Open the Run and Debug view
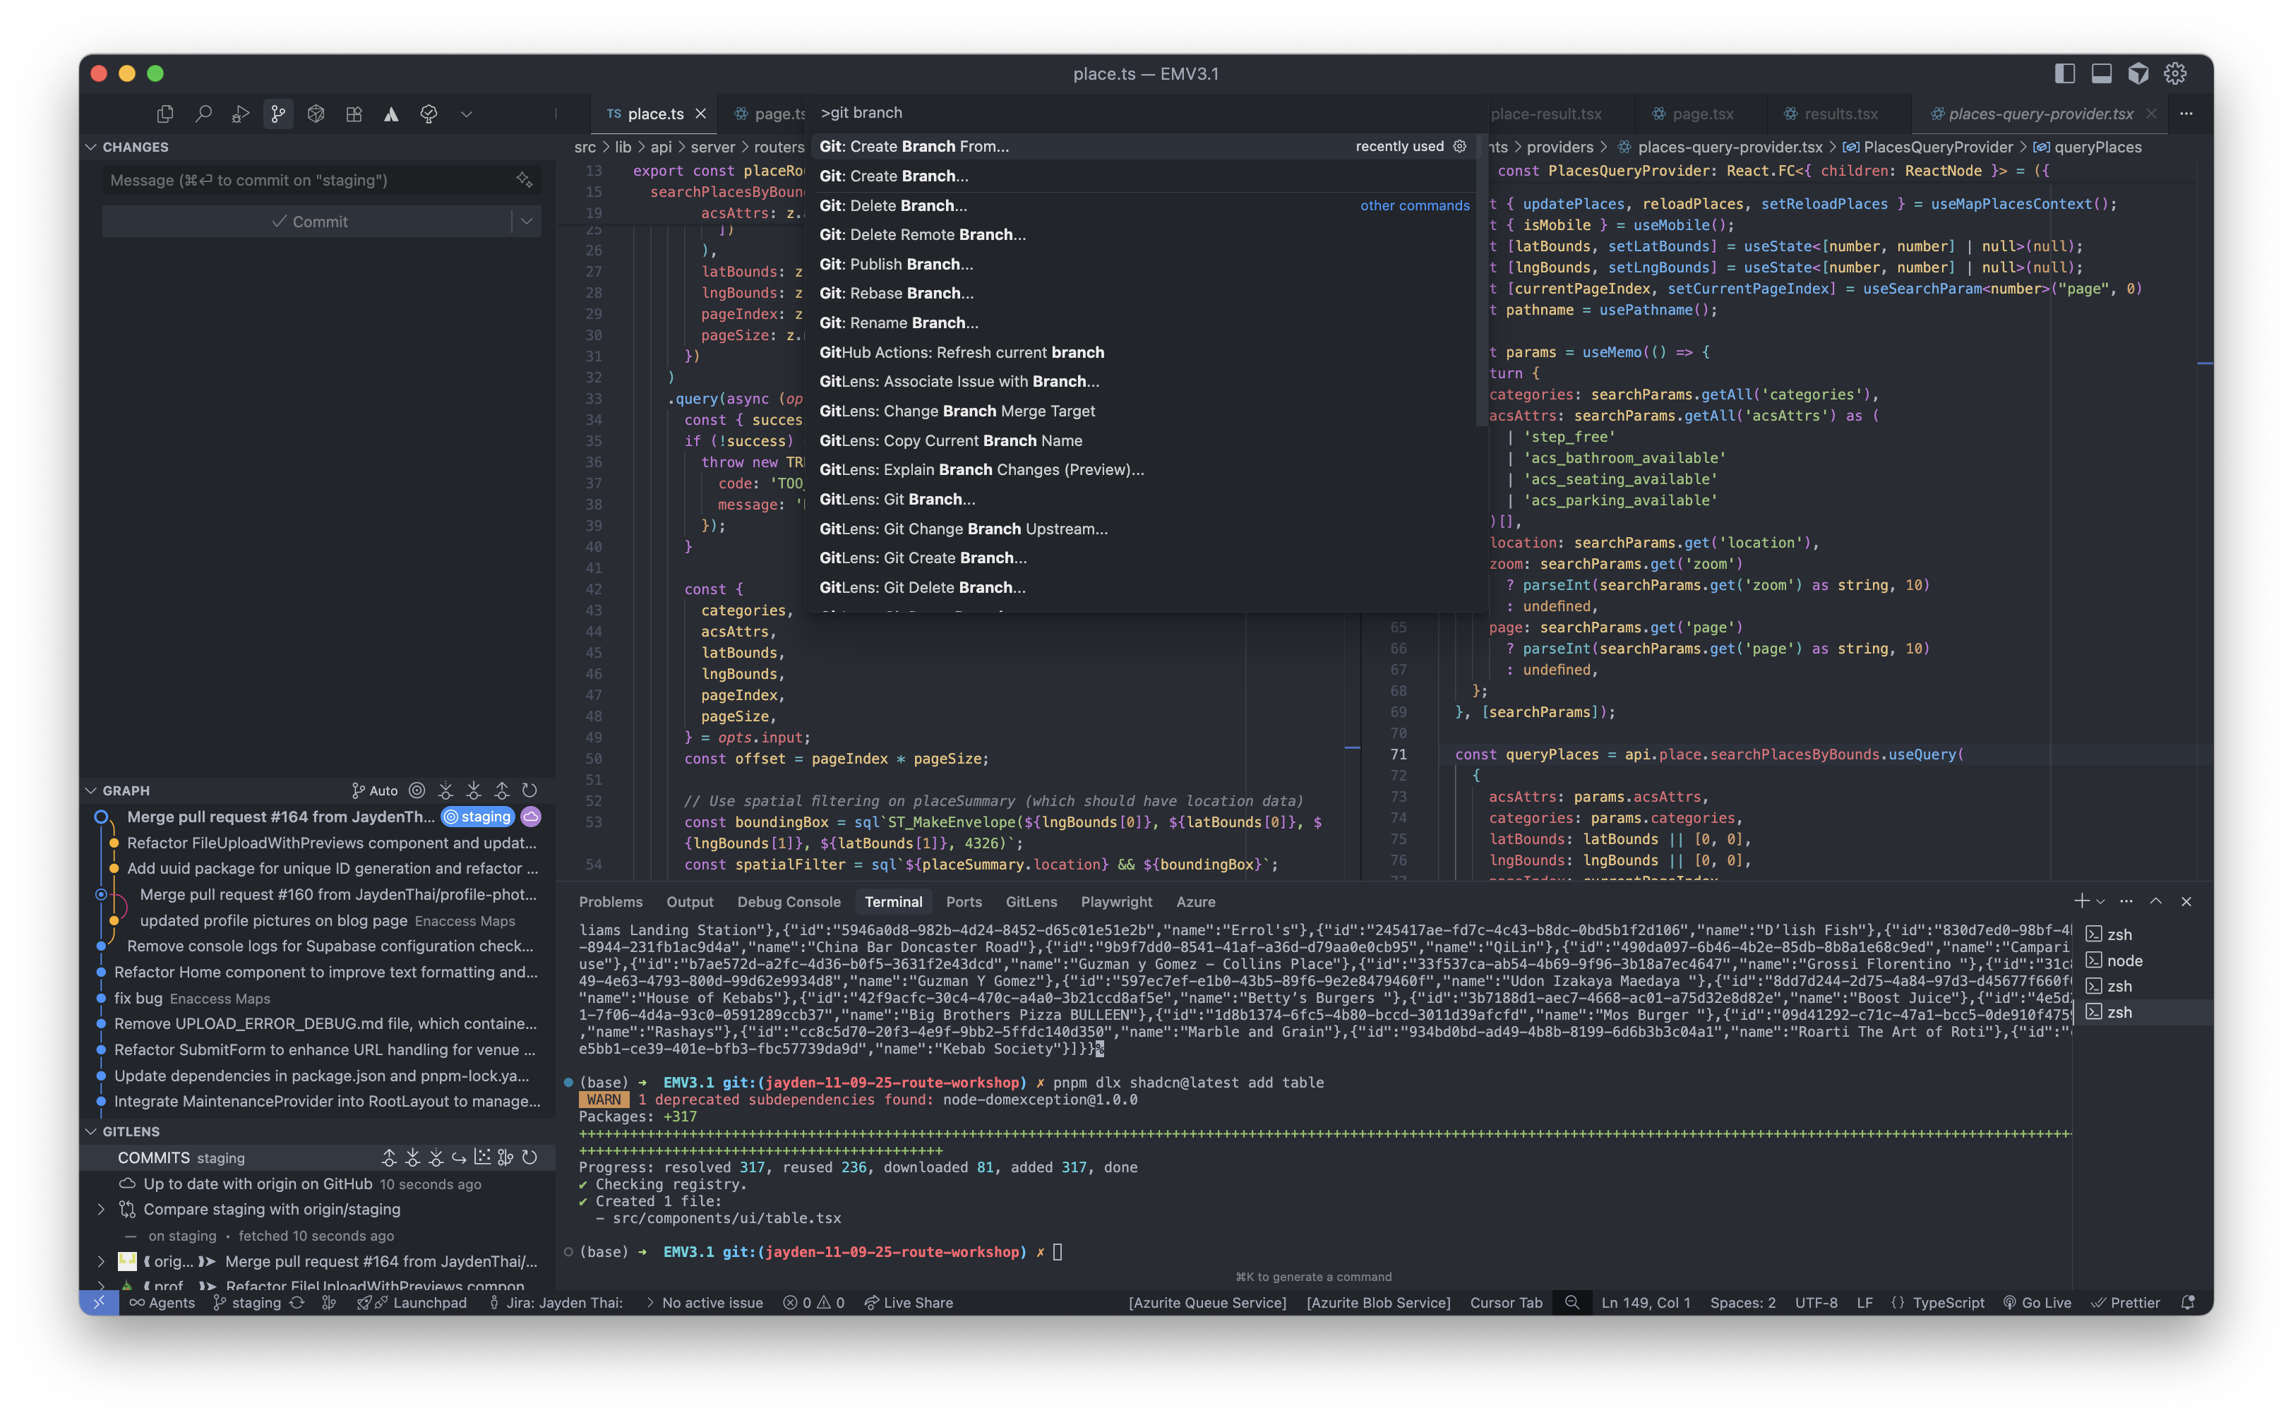This screenshot has height=1420, width=2293. pyautogui.click(x=241, y=114)
